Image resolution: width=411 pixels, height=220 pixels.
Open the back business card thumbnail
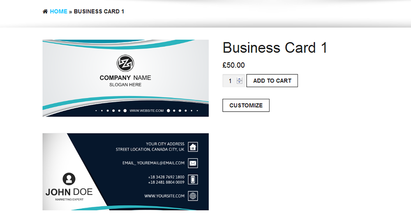125,172
